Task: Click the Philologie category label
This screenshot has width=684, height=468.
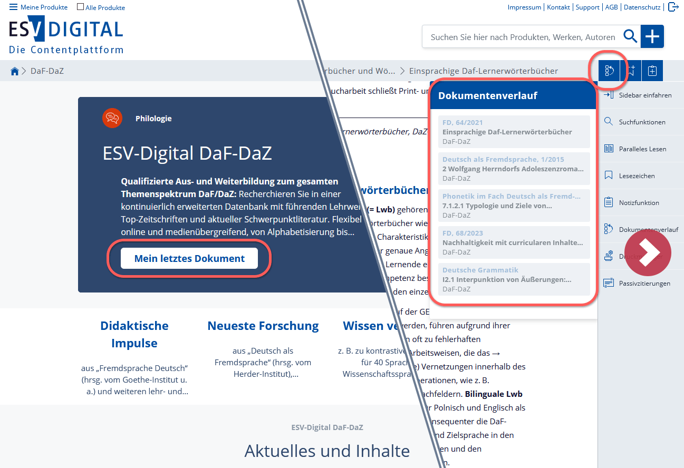Action: (x=153, y=119)
